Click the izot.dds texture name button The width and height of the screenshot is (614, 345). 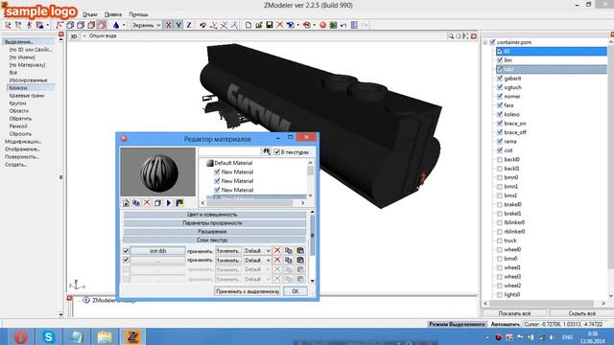coord(157,250)
